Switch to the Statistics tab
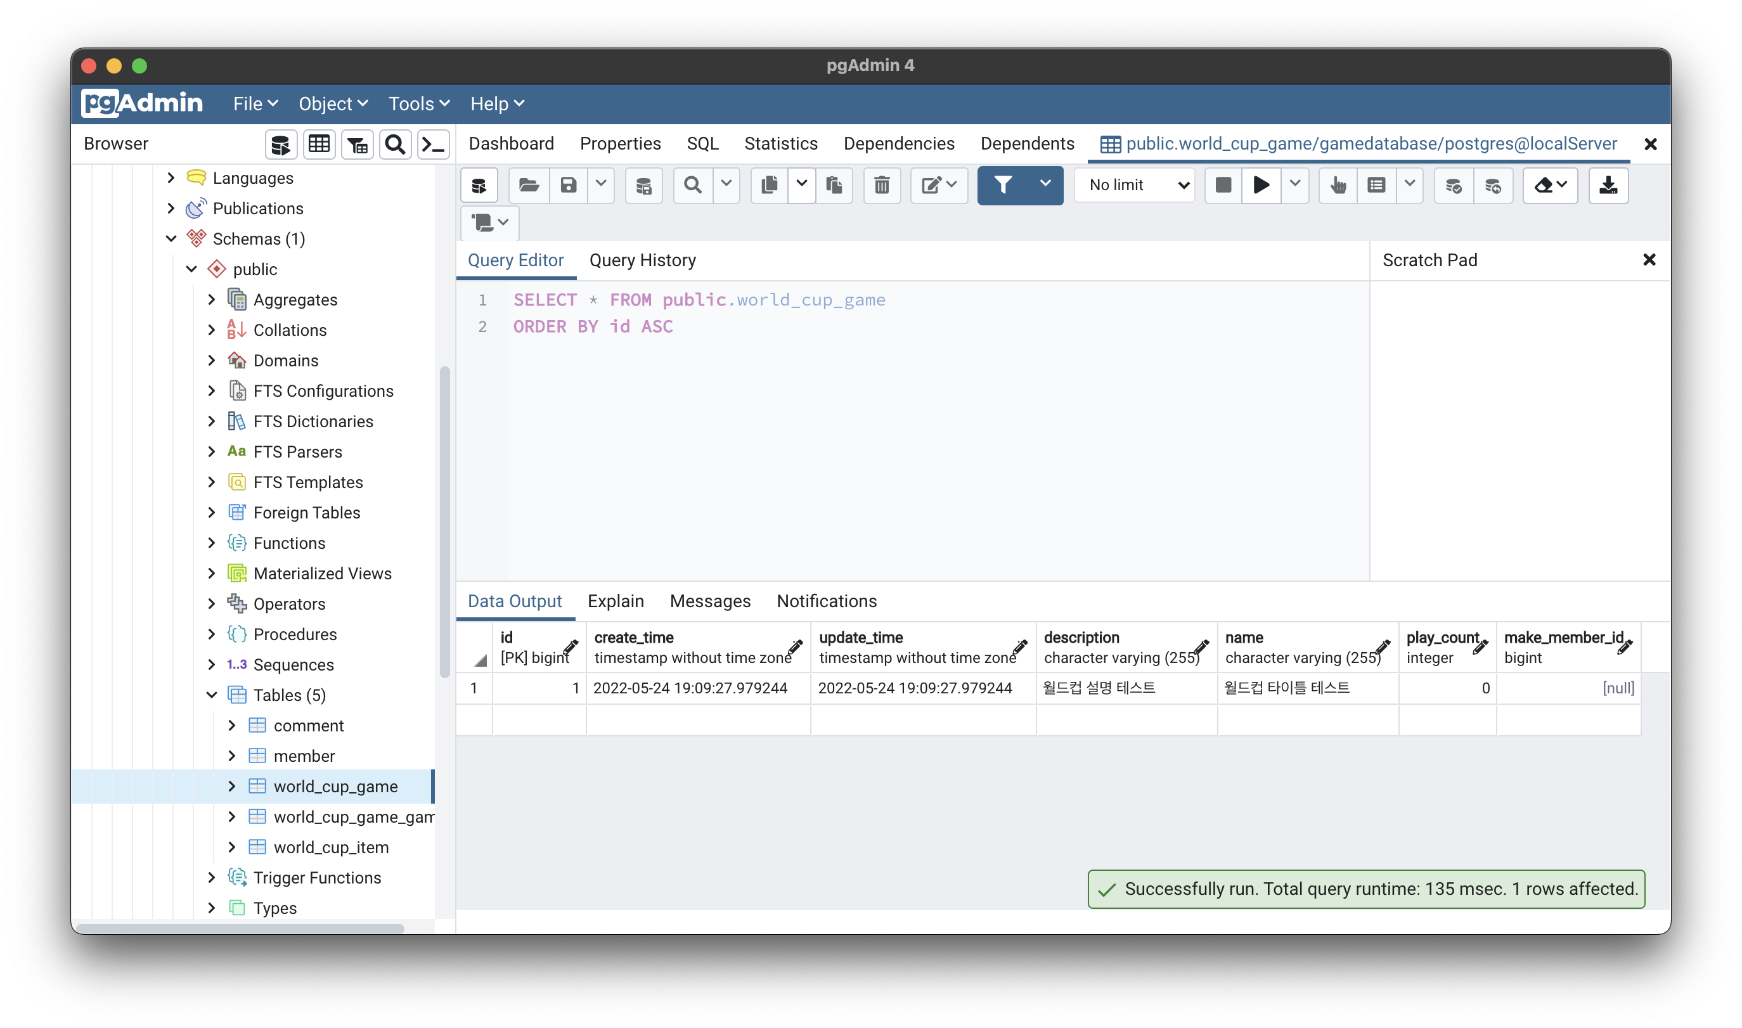 click(782, 144)
